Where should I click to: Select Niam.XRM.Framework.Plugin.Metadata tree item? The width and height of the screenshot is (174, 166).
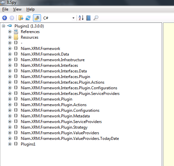(55, 116)
